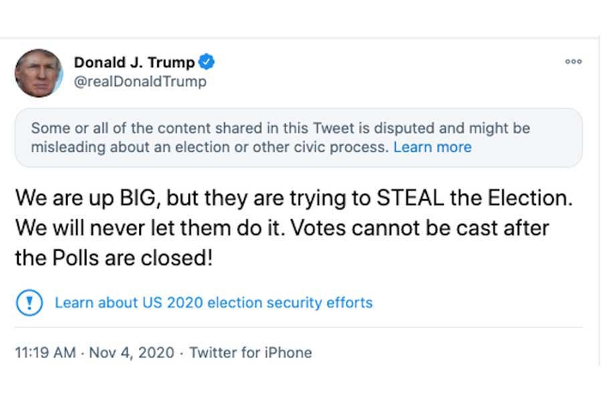Open the Donald J. Trump profile avatar
602x401 pixels.
(x=39, y=74)
